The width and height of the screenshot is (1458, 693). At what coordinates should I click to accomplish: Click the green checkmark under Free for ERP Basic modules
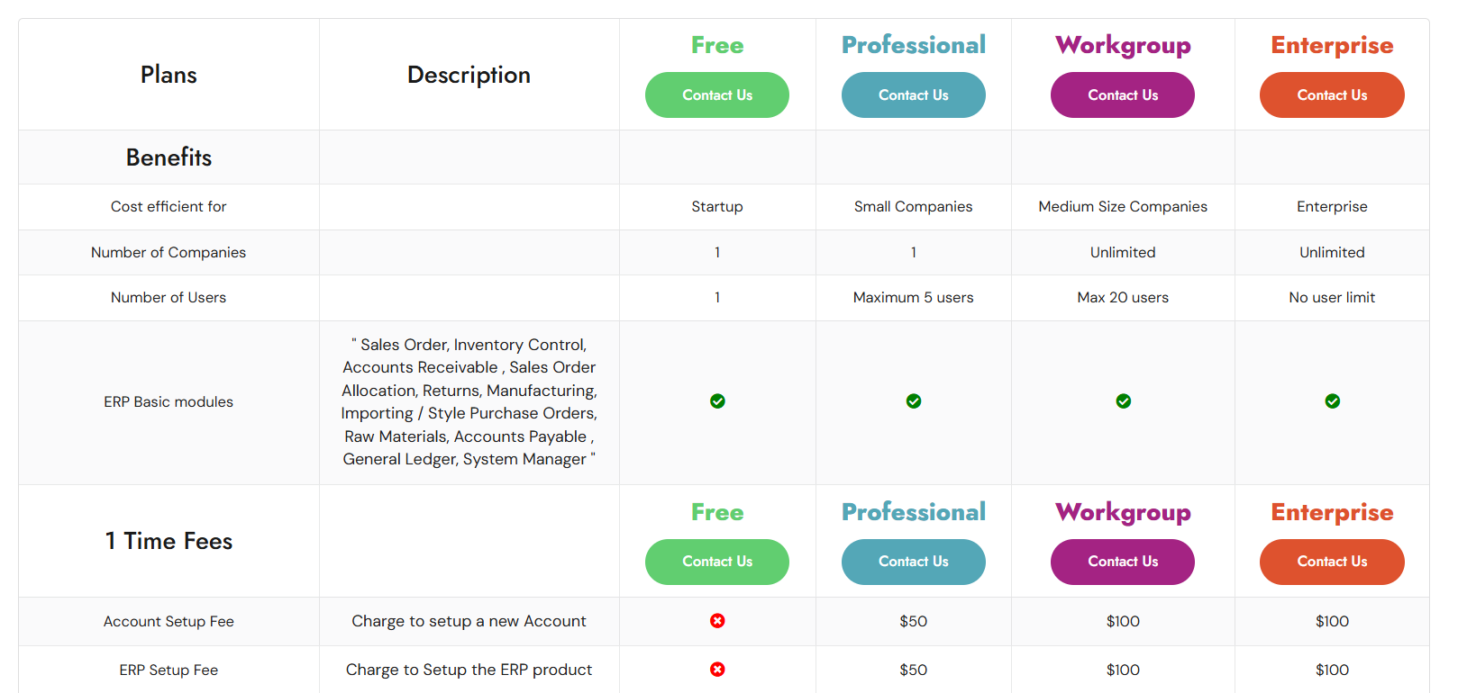coord(717,401)
